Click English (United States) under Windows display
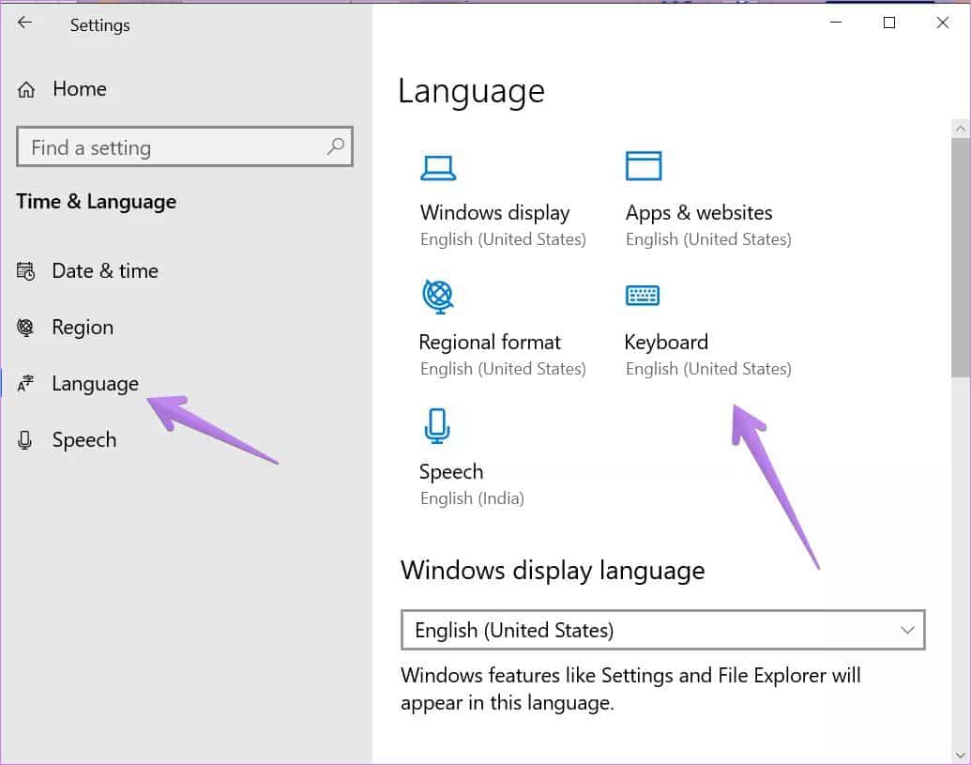 pyautogui.click(x=503, y=239)
